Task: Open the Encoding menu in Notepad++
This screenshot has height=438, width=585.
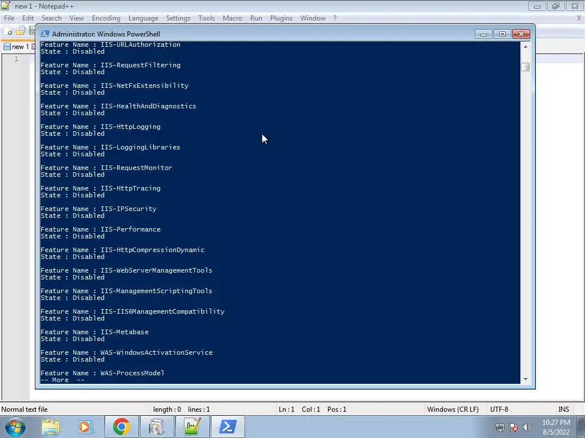Action: click(x=106, y=18)
